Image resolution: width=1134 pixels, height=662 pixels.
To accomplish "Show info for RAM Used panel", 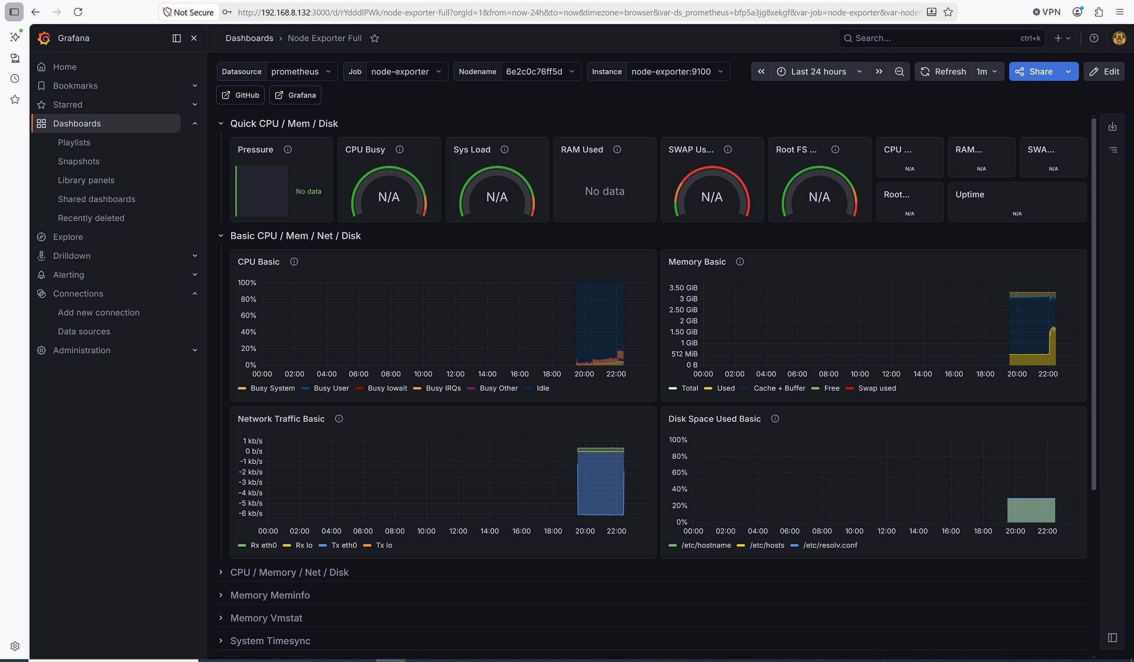I will coord(617,150).
